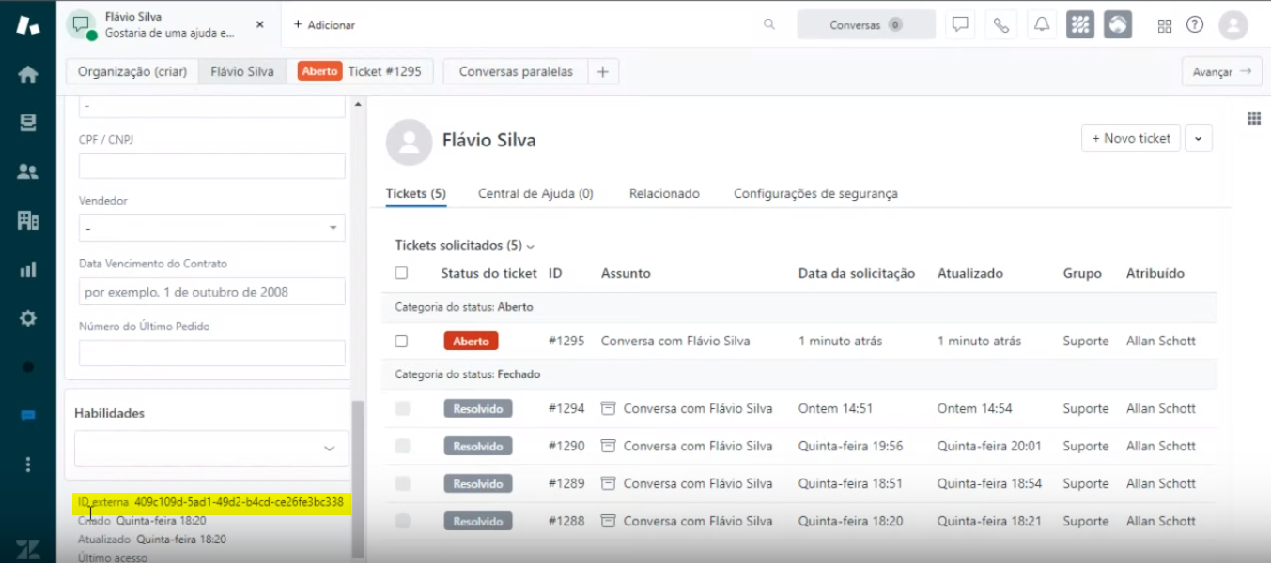Switch to Central de Ajuda tab

535,193
